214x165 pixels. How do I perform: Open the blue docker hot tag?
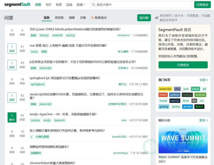point(188,107)
